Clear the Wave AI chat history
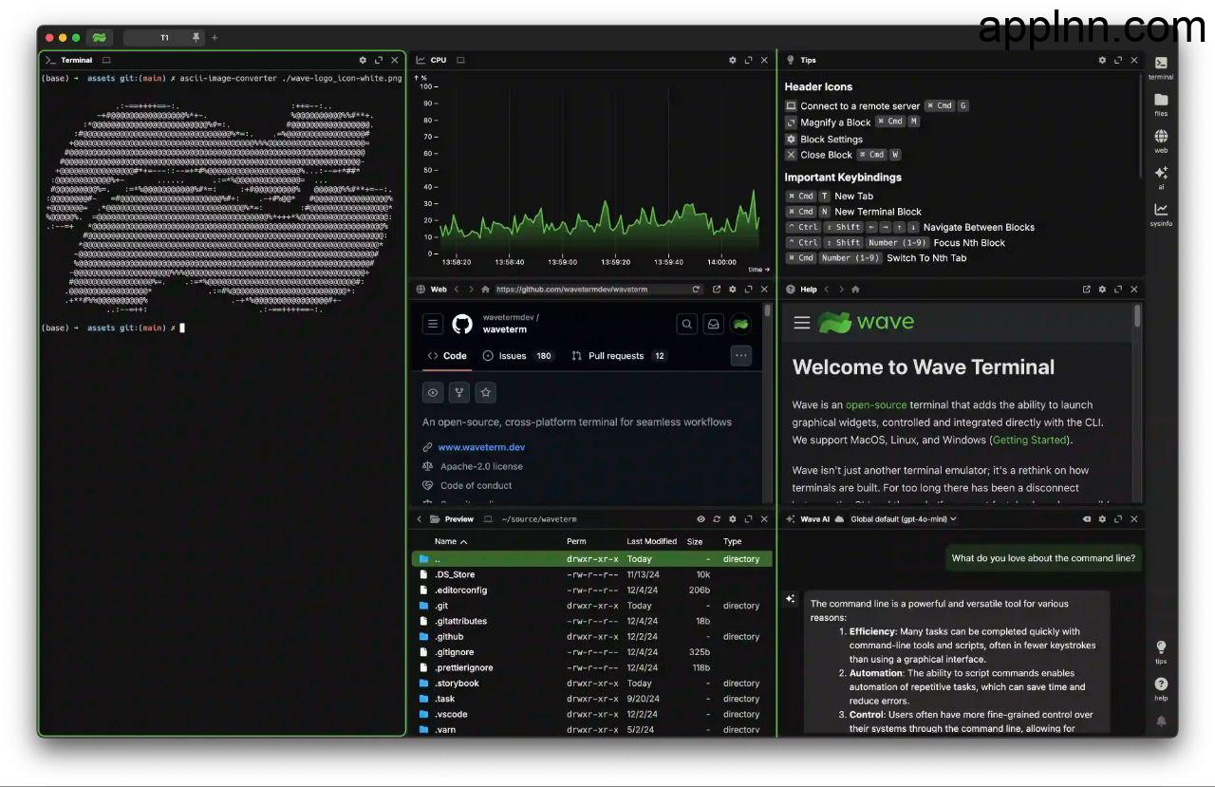Screen dimensions: 1215x787 (x=1086, y=519)
